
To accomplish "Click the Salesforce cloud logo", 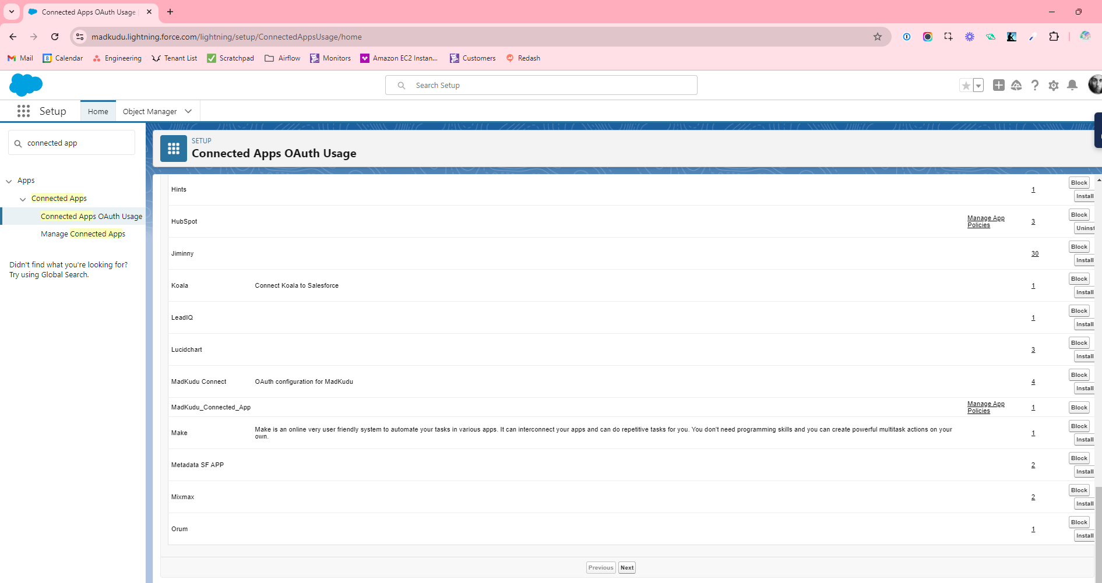I will pos(26,85).
